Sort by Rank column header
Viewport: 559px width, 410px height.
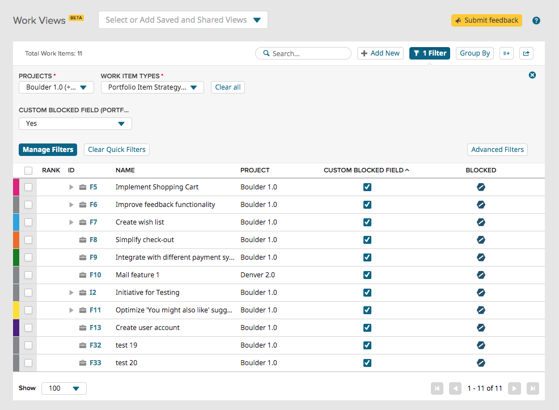(x=51, y=170)
